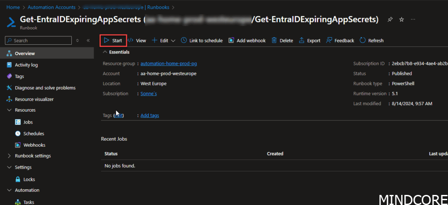Collapse the sidebar with double chevron
This screenshot has height=205, width=448.
tap(88, 40)
